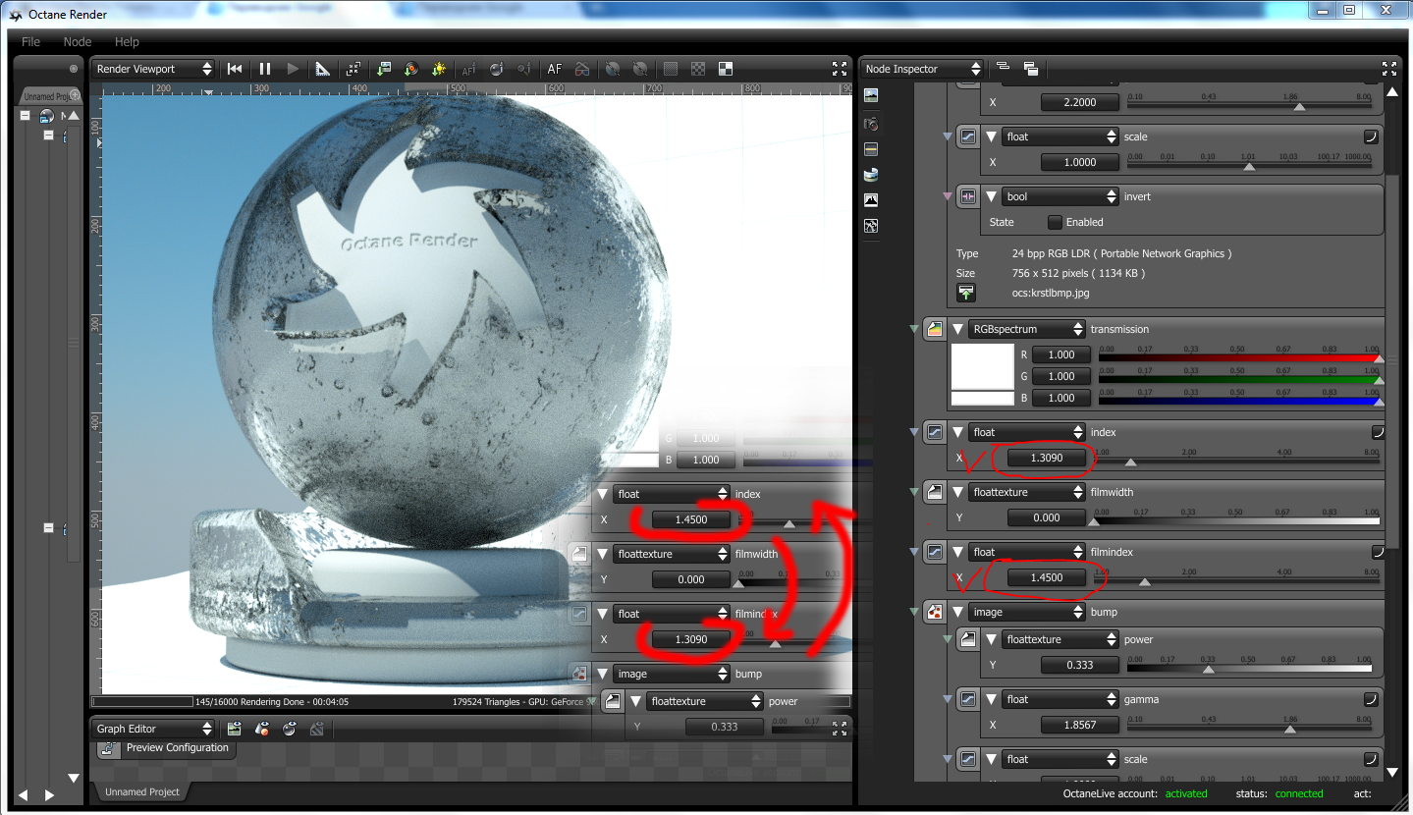Image resolution: width=1413 pixels, height=815 pixels.
Task: Open the RGBspectrum type dropdown for transmission
Action: click(x=1026, y=329)
